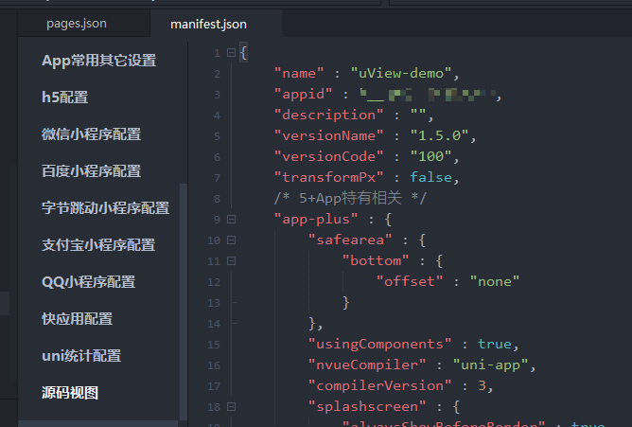Click the sidebar vertical scrollbar
632x427 pixels.
point(183,302)
